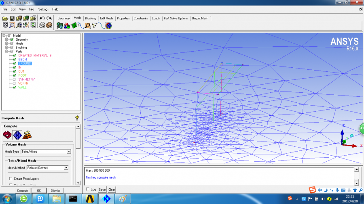Click the Open Project folder icon
Image resolution: width=364 pixels, height=204 pixels.
5,18
